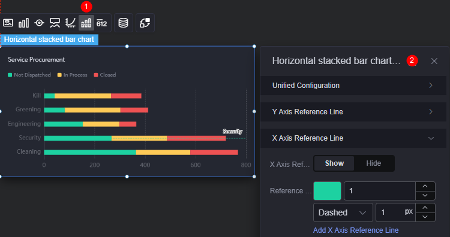Expand the Unified Configuration section

click(x=353, y=86)
